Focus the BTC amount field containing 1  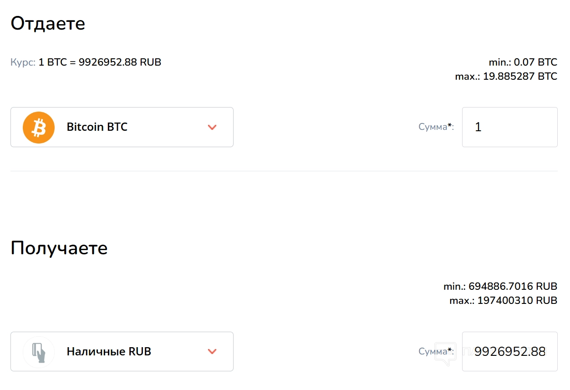509,127
